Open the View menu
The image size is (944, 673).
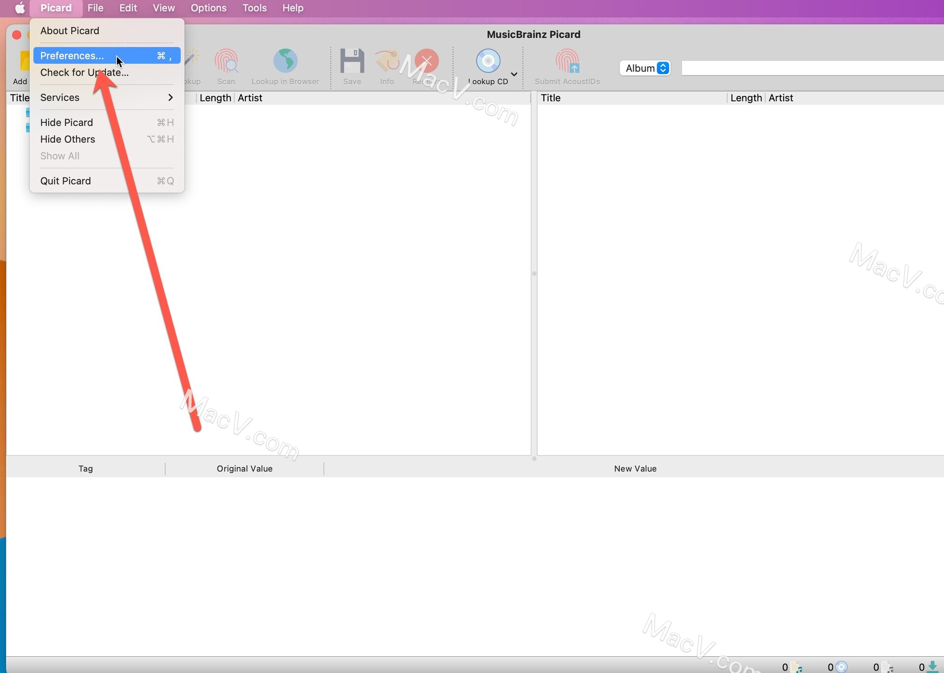(x=164, y=8)
